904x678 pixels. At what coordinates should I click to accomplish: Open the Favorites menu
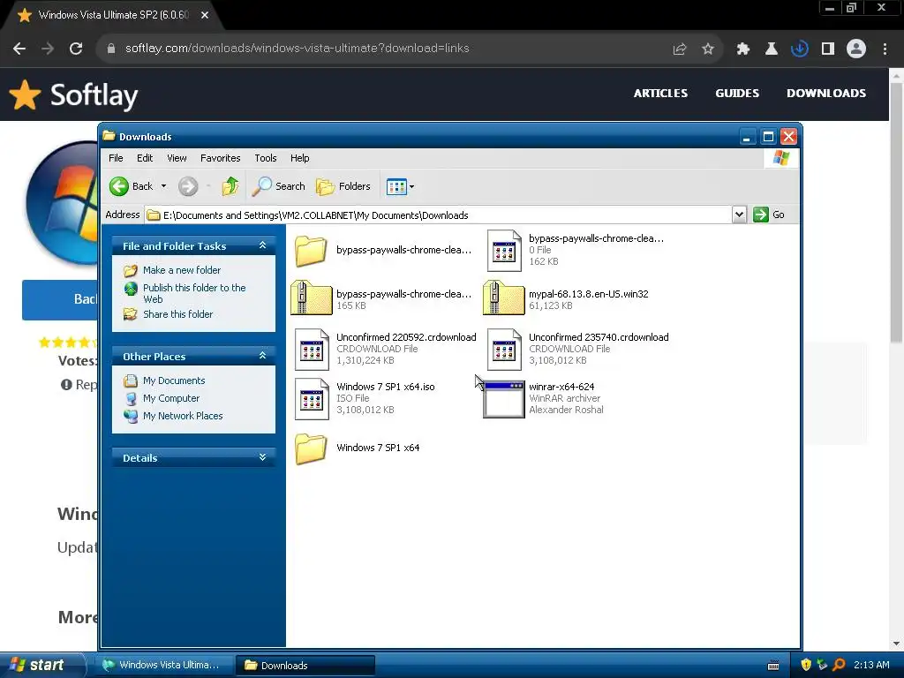click(x=220, y=158)
